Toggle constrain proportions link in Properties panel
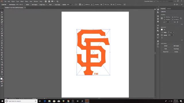The height and width of the screenshot is (103, 184). (x=181, y=18)
